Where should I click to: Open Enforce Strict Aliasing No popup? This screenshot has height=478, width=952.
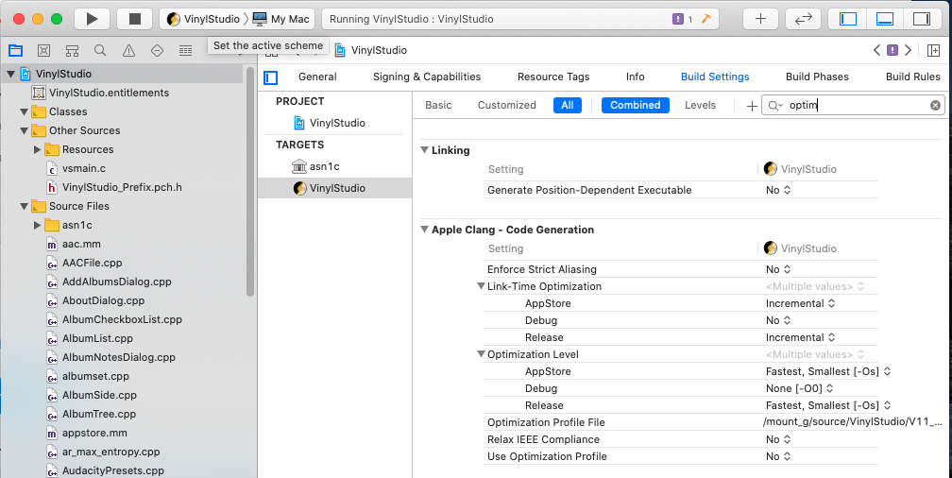[x=778, y=269]
